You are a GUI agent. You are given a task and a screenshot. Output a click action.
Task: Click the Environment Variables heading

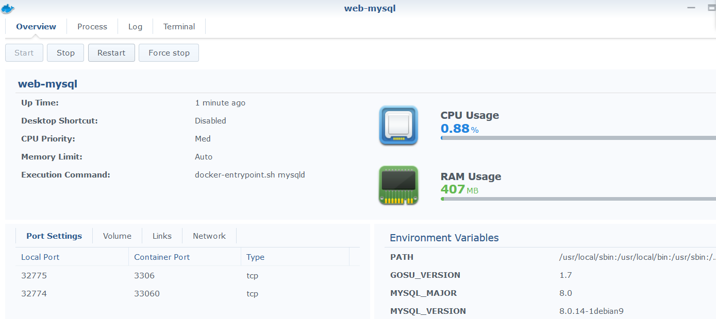444,238
